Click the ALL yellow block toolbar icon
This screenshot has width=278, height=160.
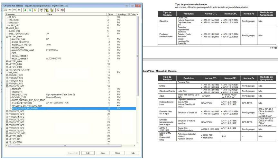[x=47, y=10]
